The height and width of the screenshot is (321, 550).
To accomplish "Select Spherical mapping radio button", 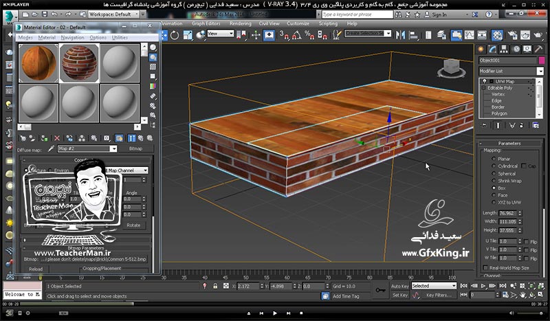I will point(494,173).
